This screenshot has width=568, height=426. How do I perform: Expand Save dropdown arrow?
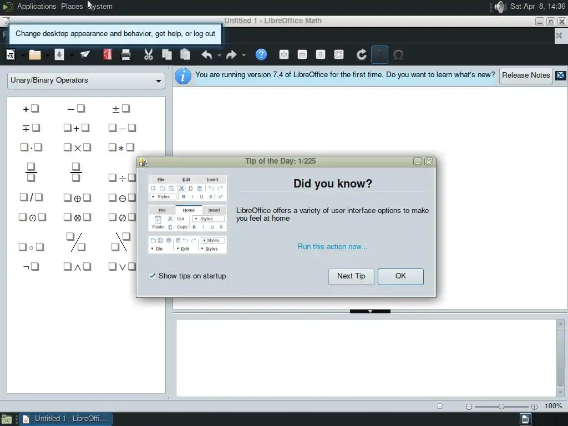pyautogui.click(x=72, y=55)
